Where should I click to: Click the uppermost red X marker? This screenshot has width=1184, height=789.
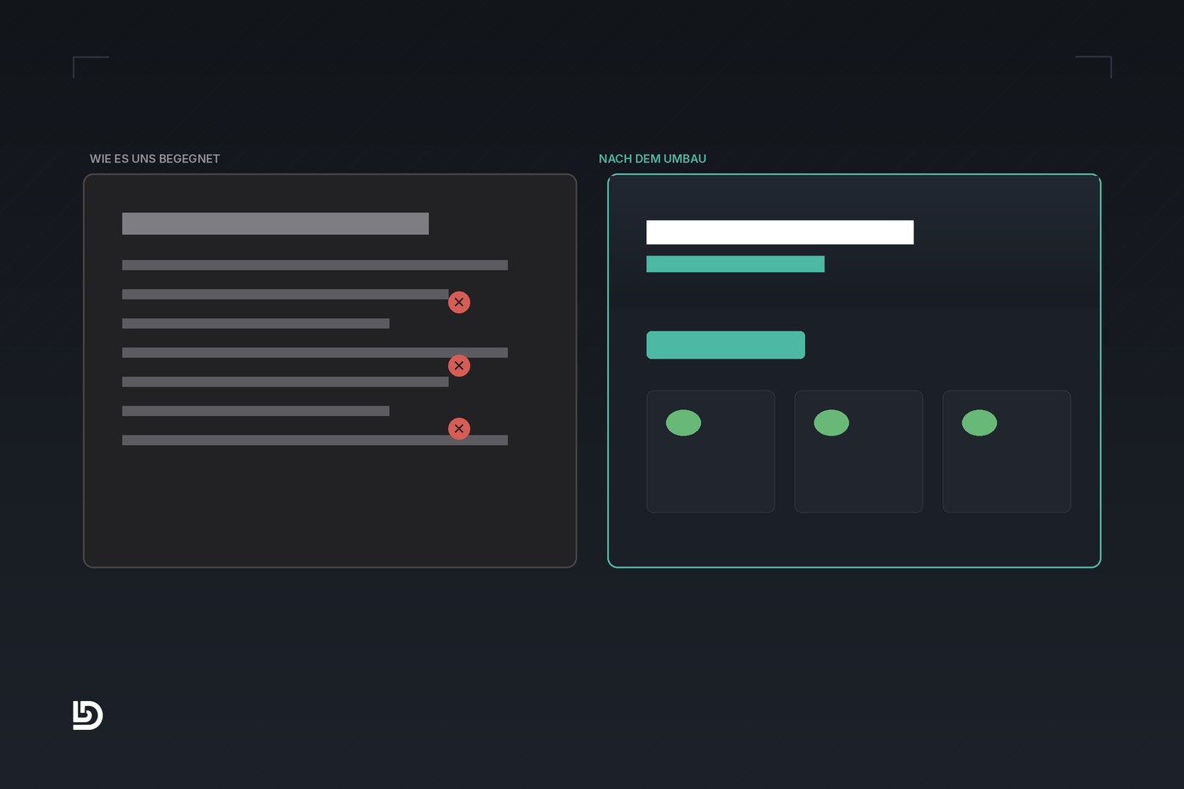[459, 302]
